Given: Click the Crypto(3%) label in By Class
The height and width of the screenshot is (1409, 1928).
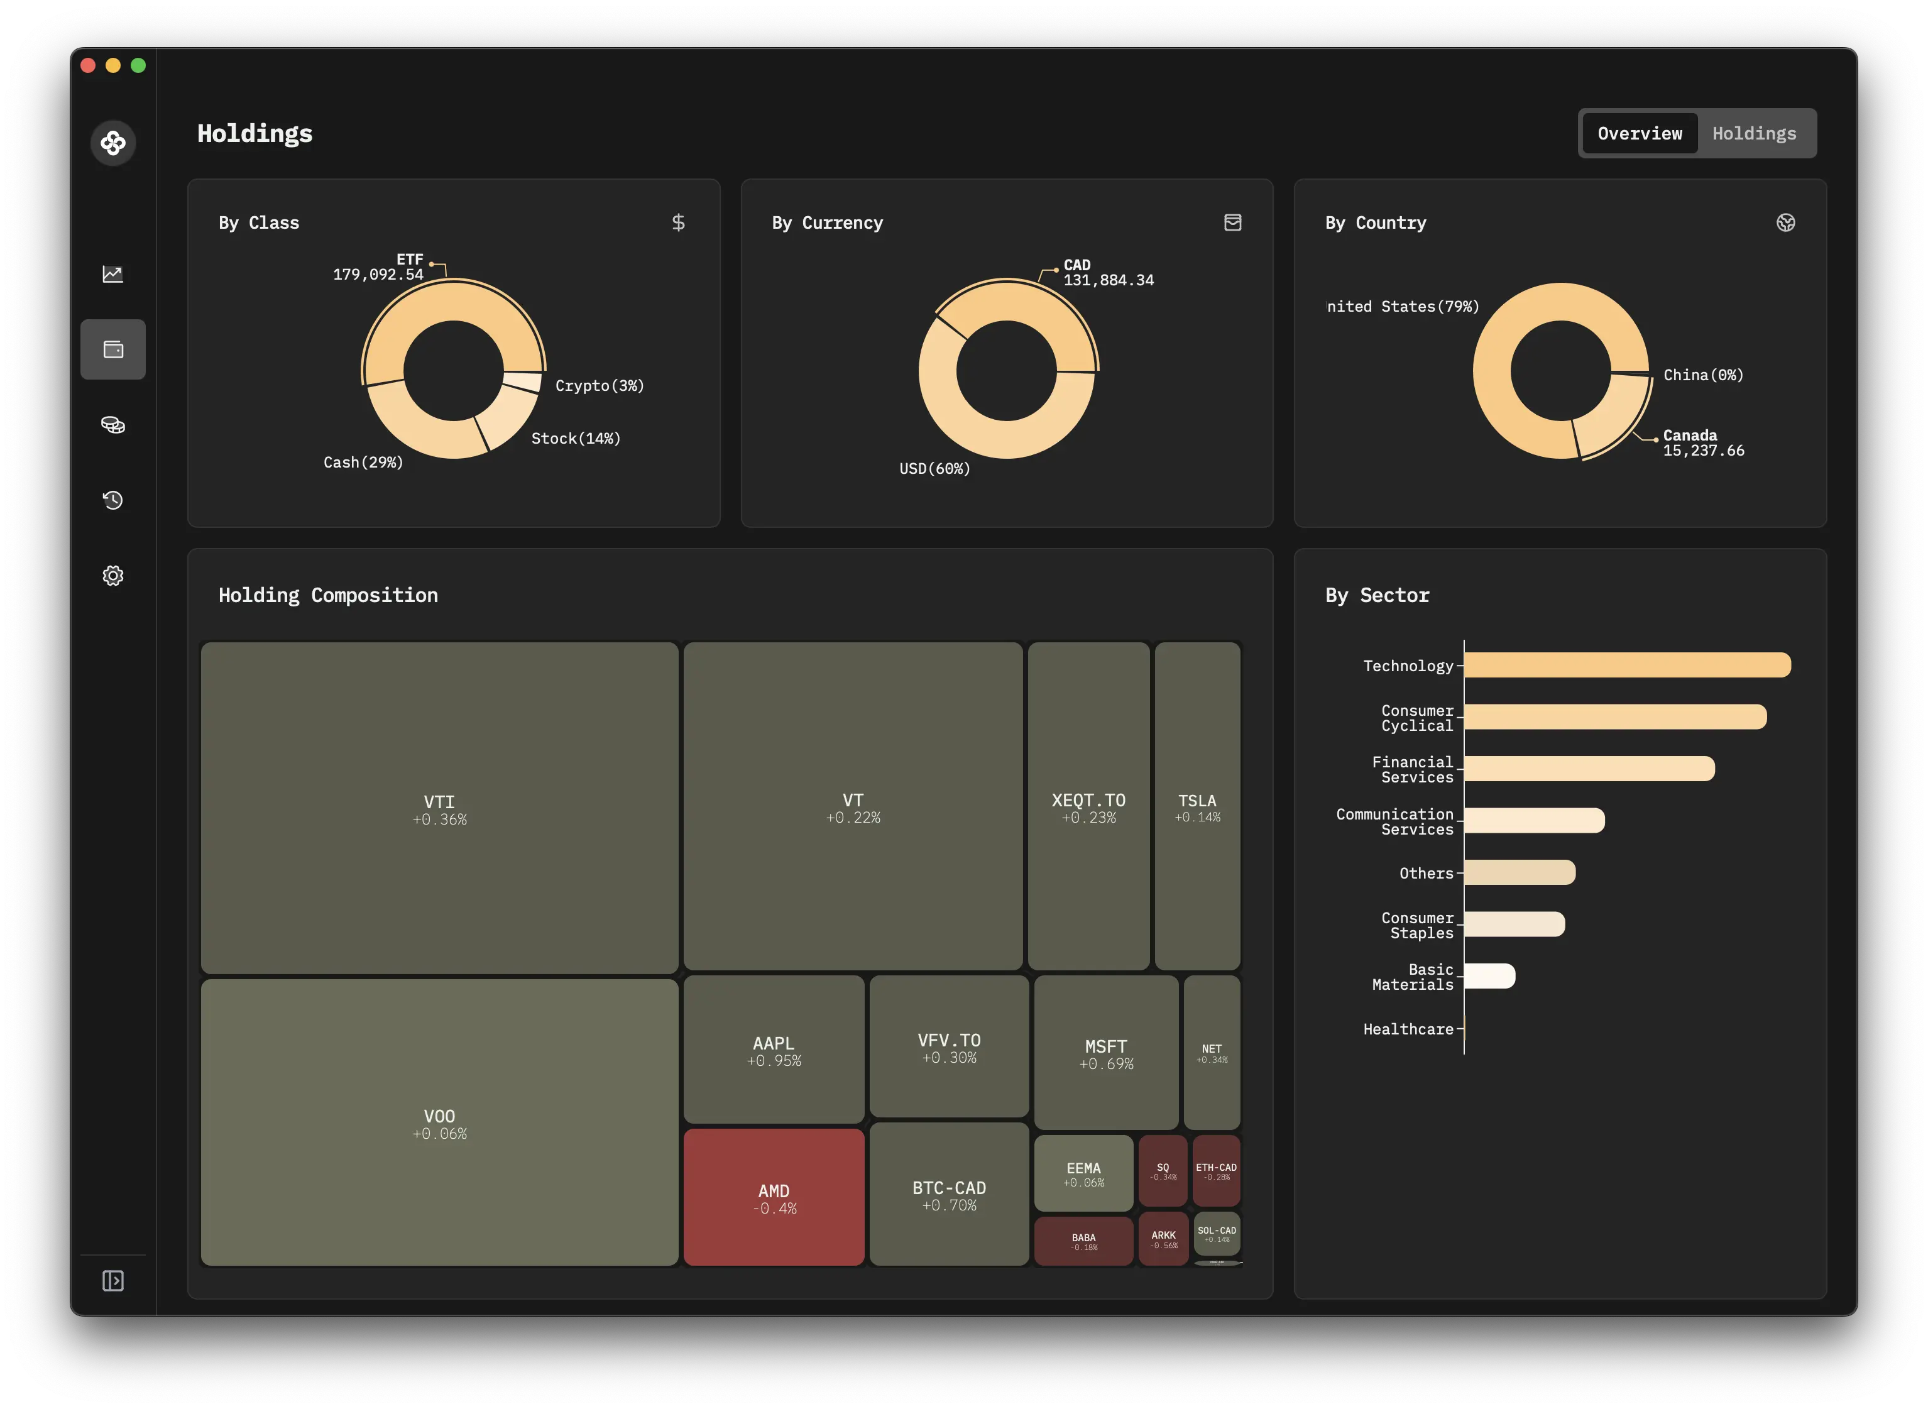Looking at the screenshot, I should click(600, 385).
